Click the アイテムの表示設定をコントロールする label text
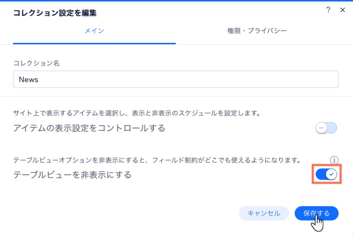The width and height of the screenshot is (353, 234). click(89, 128)
